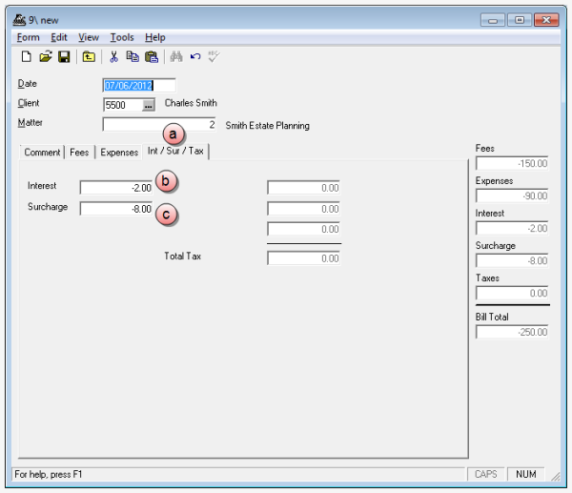Screen dimensions: 572x493
Task: Switch to the Comment tab
Action: 42,152
